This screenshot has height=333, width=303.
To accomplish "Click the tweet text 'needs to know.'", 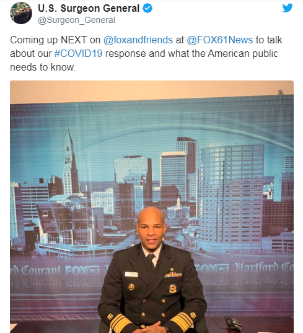I will (43, 67).
